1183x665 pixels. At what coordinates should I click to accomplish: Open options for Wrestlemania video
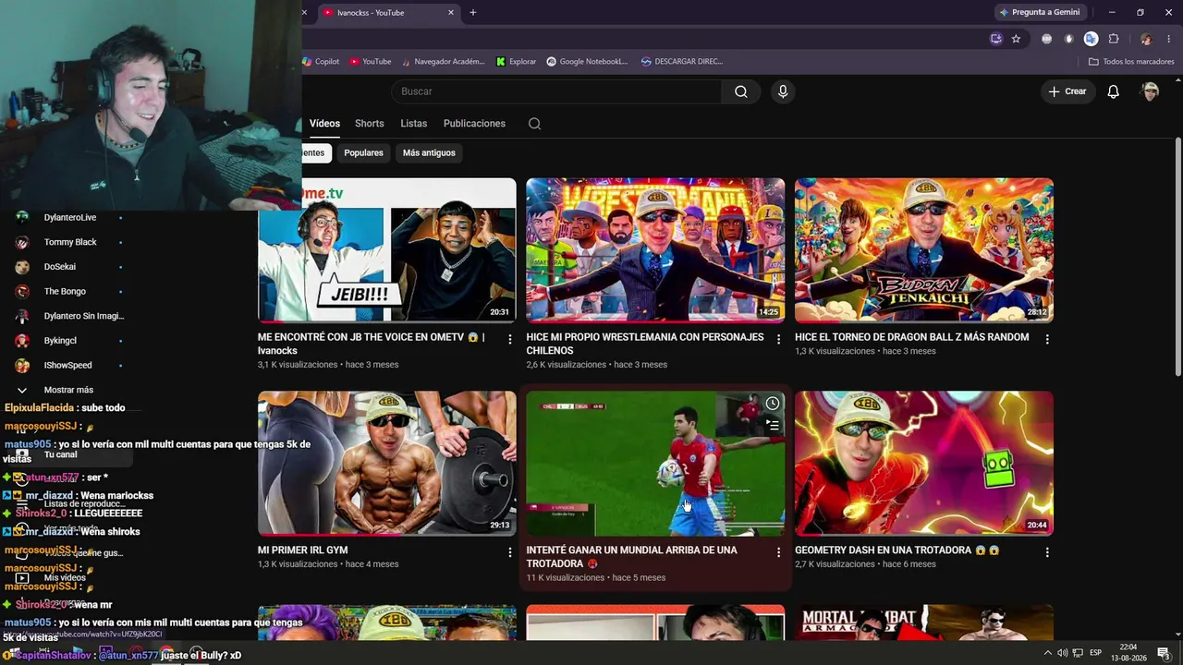pyautogui.click(x=778, y=339)
